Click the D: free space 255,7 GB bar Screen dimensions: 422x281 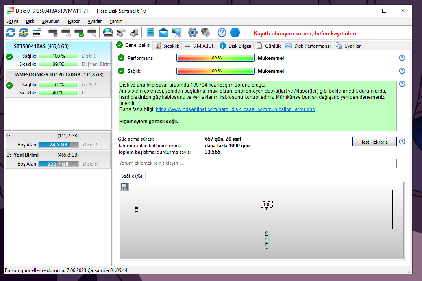(x=59, y=163)
